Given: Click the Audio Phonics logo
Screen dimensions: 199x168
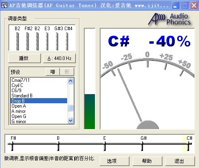Looking at the screenshot, I should click(170, 19).
